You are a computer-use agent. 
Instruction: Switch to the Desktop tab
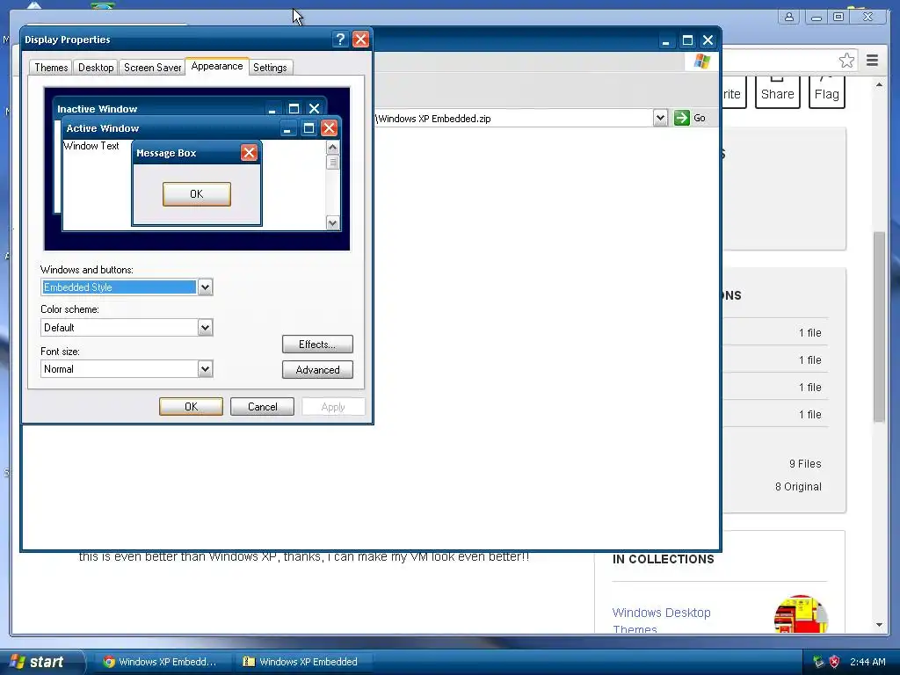tap(96, 68)
